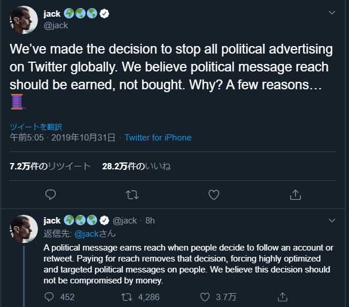Open the Twitter for iPhone source link
The image size is (349, 307).
pyautogui.click(x=158, y=138)
